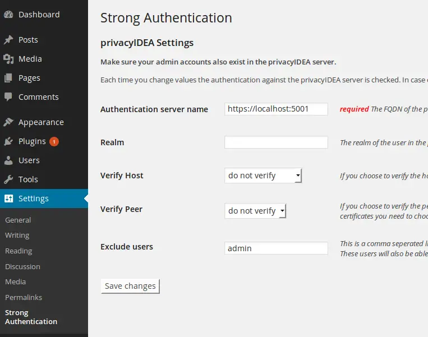The image size is (428, 337).
Task: Click 'The realm of the user' description
Action: click(x=384, y=143)
